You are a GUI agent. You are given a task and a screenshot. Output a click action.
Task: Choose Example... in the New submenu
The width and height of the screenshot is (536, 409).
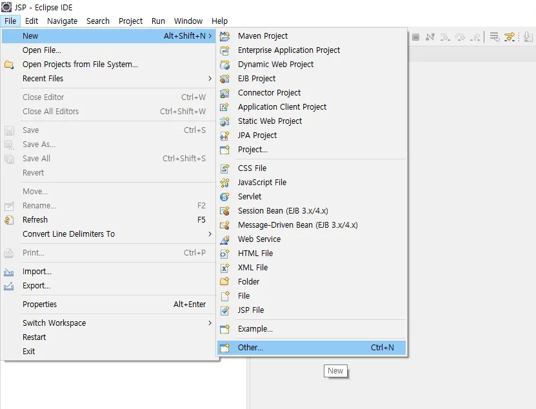coord(312,329)
